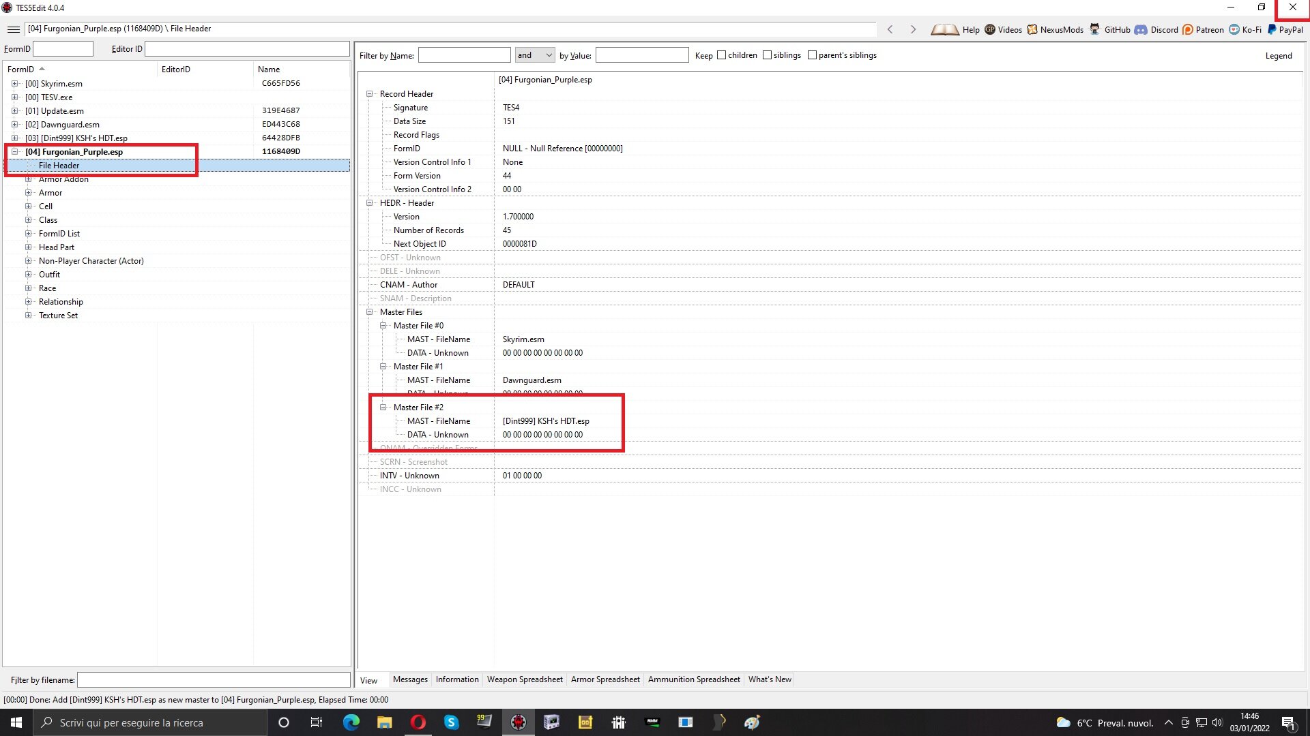Screen dimensions: 1310x736
Task: Click the Legend button
Action: click(x=1279, y=56)
